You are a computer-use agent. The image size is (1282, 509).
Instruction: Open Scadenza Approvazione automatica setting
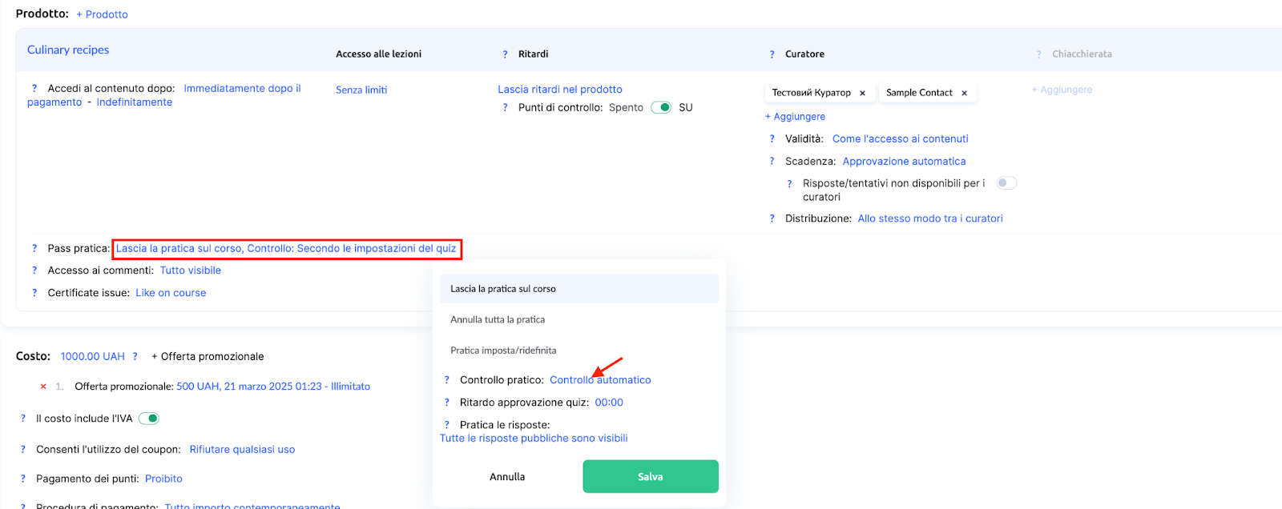click(904, 162)
